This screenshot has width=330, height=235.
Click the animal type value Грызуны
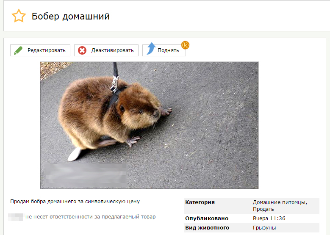[x=264, y=228]
